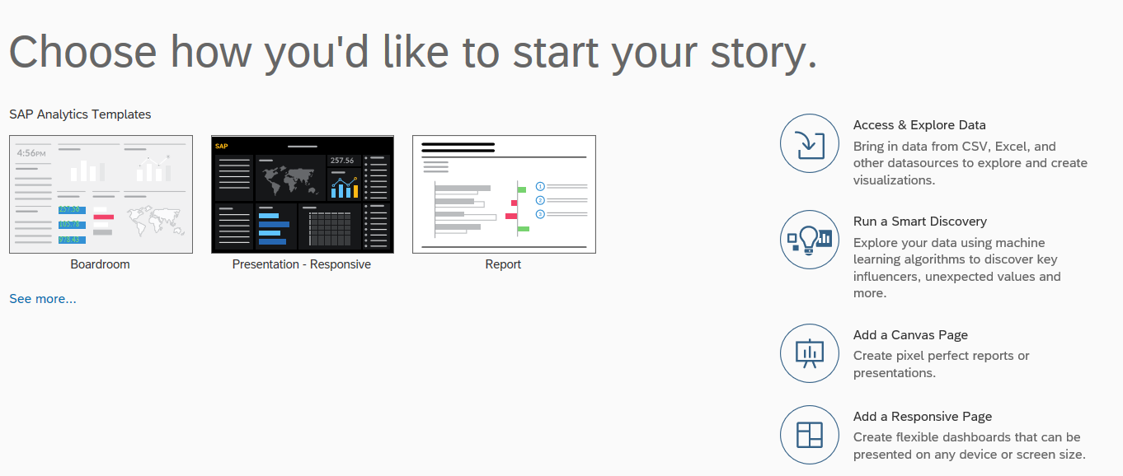Choose the Report template thumbnail
Image resolution: width=1123 pixels, height=476 pixels.
click(x=504, y=194)
